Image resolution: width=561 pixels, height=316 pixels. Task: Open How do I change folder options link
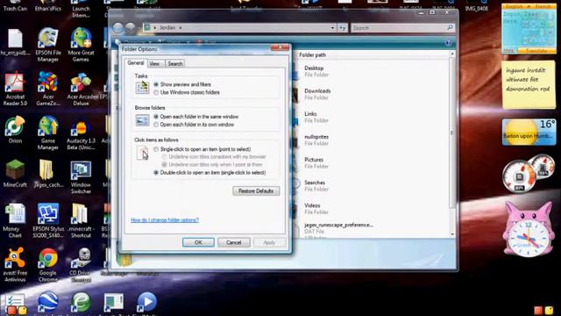click(165, 220)
